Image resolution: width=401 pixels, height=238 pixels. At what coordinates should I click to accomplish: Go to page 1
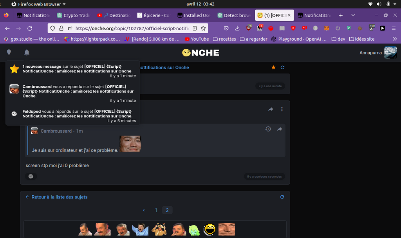[156, 210]
